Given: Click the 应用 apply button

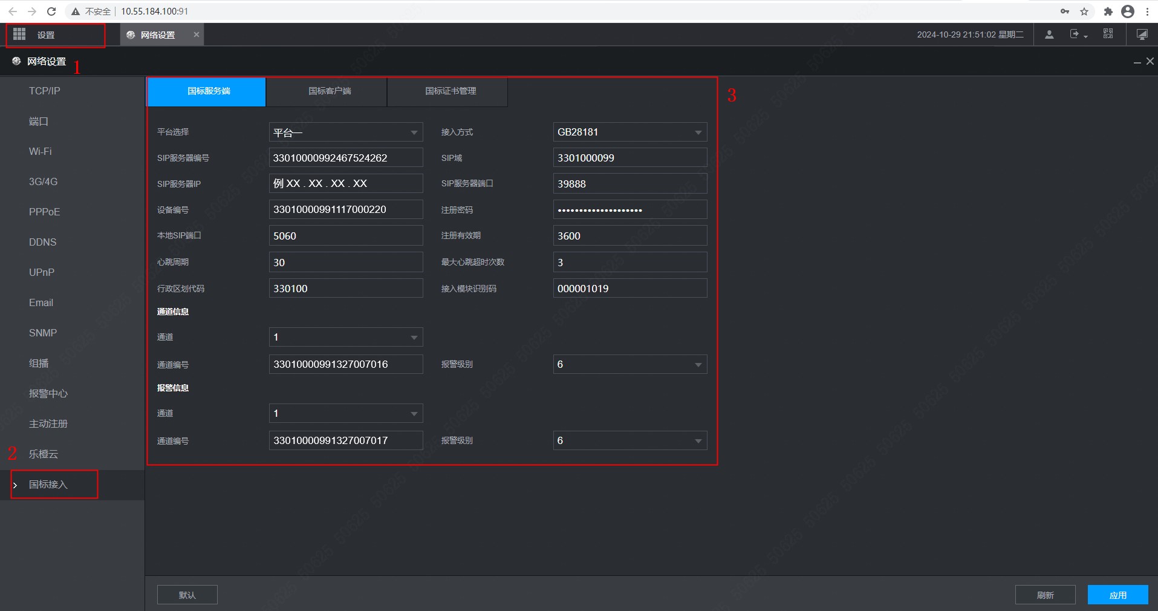Looking at the screenshot, I should pos(1117,595).
